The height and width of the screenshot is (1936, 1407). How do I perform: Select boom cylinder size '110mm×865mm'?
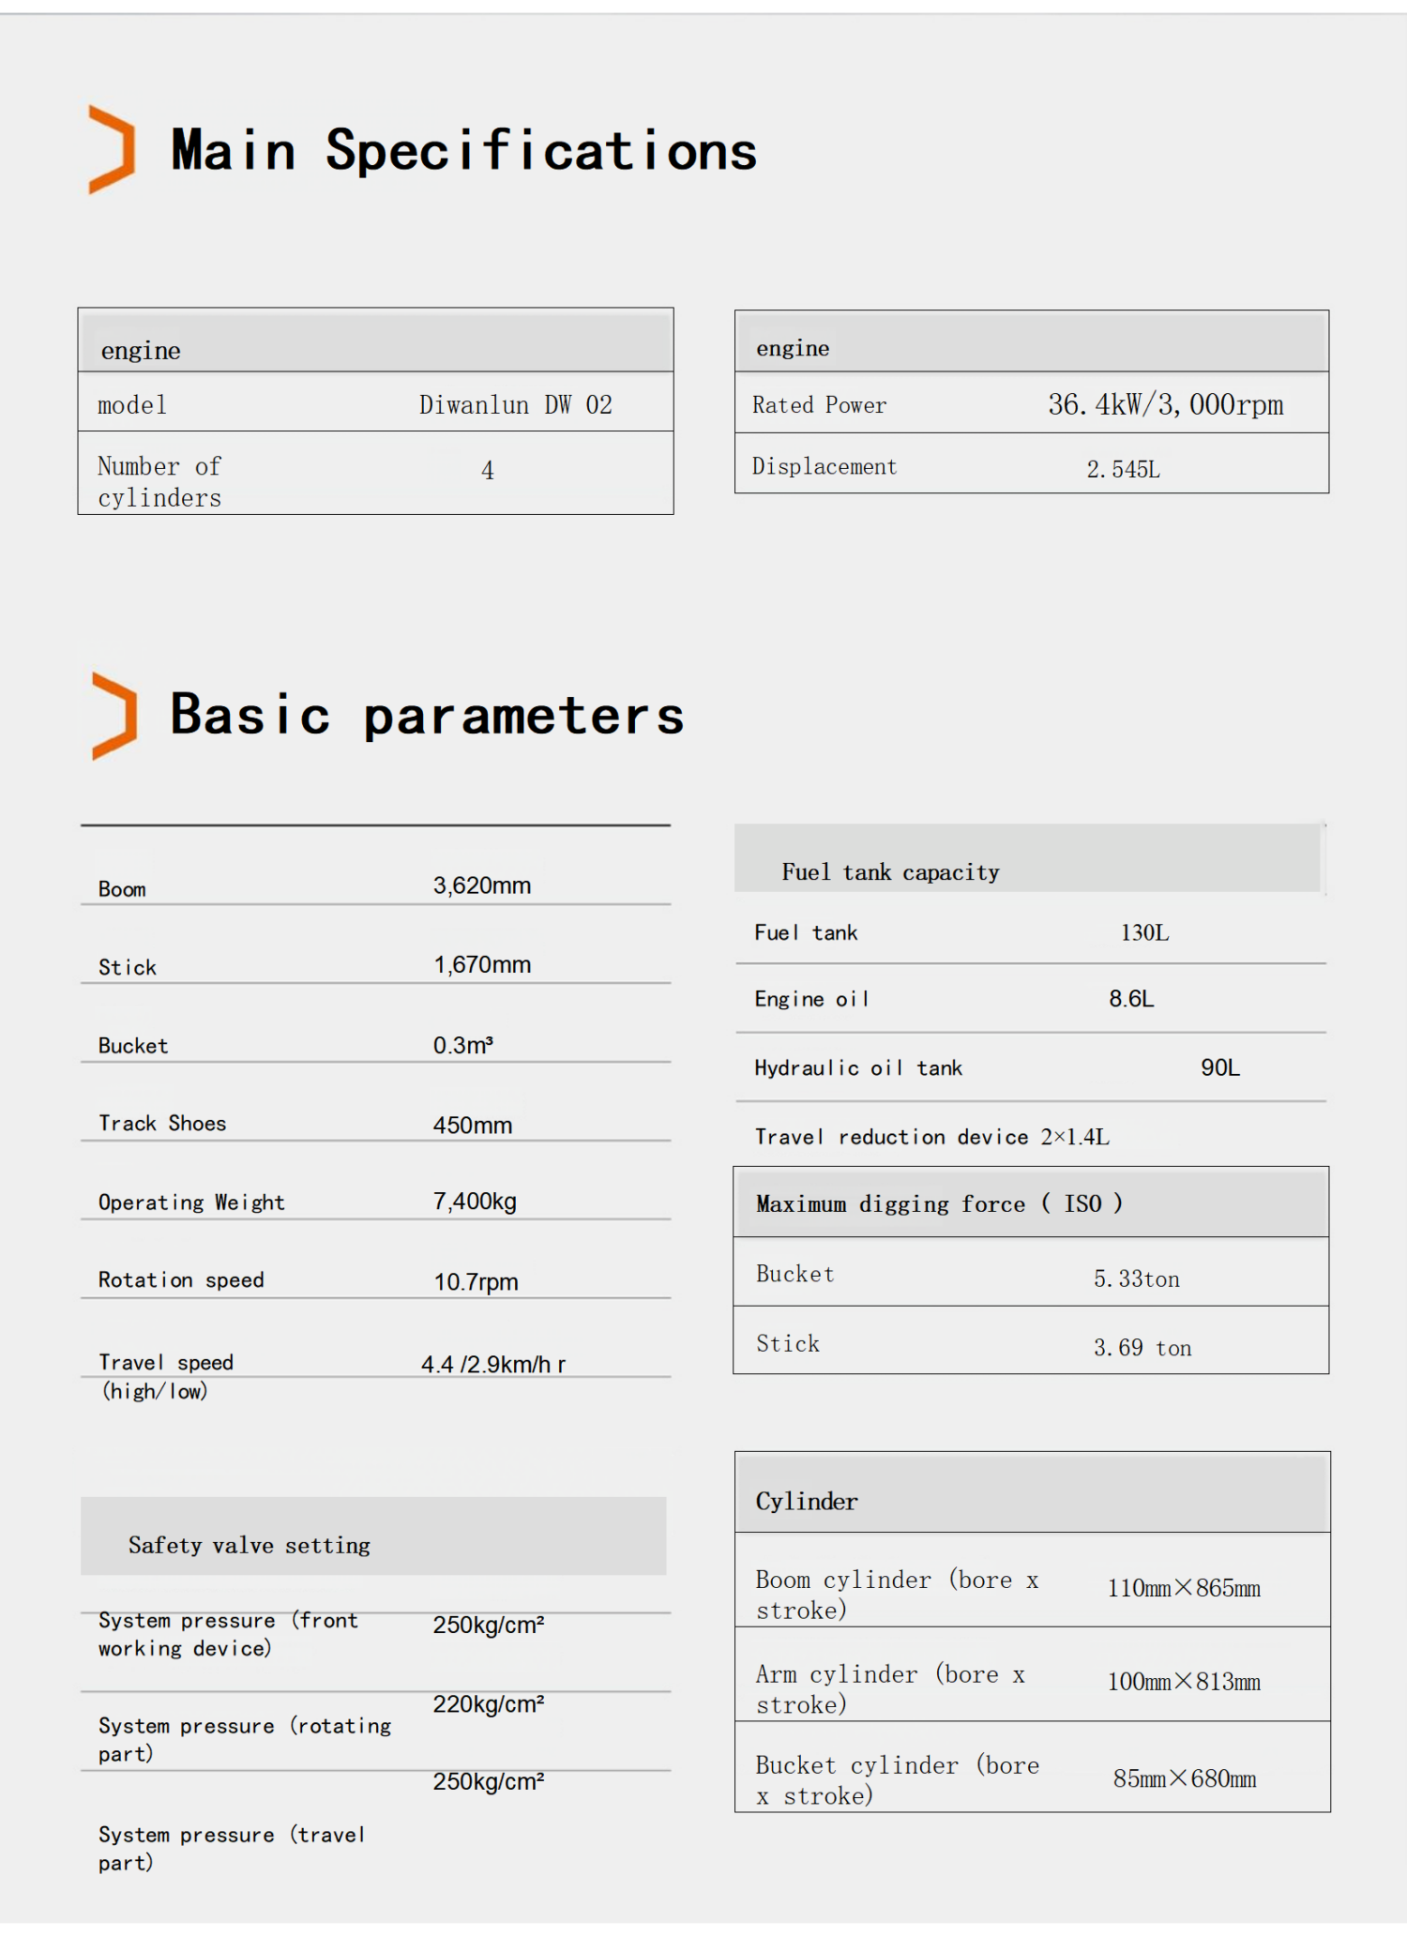coord(1184,1588)
